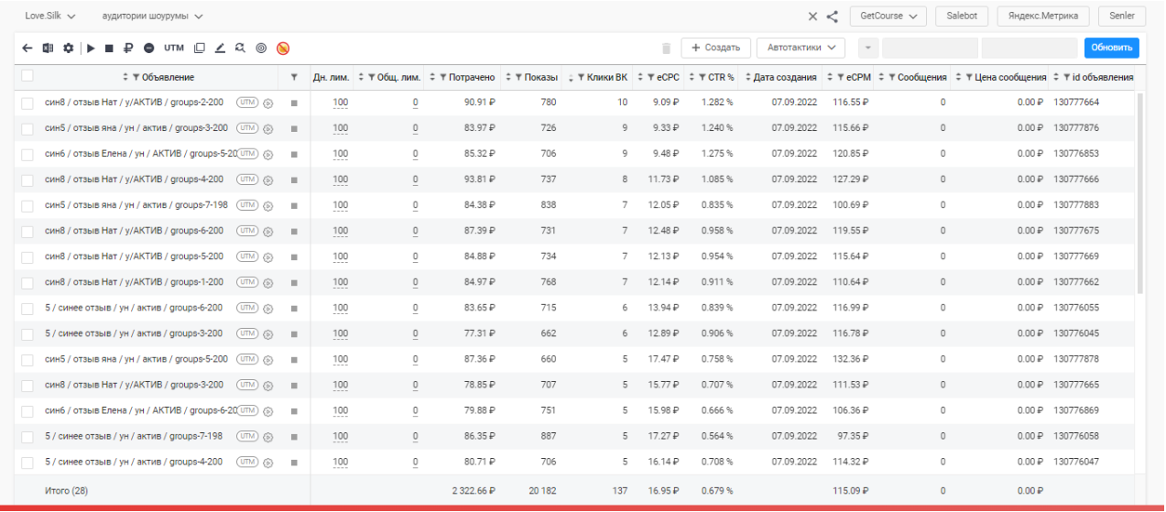
Task: Click the UTM badge for син8 groups-2-200
Action: pos(247,103)
